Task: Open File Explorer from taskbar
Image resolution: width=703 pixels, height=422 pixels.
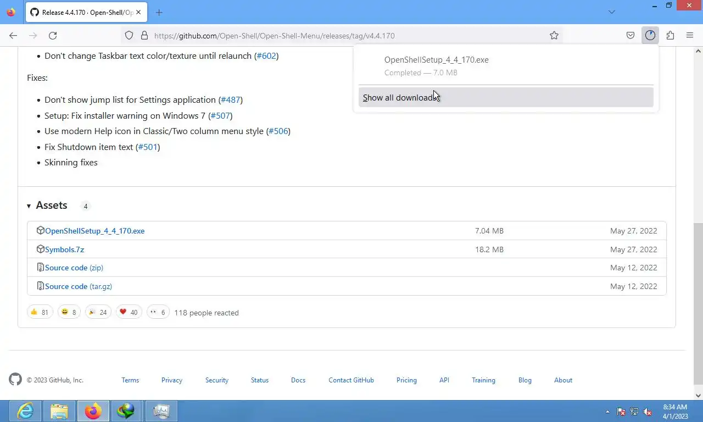Action: click(x=59, y=411)
